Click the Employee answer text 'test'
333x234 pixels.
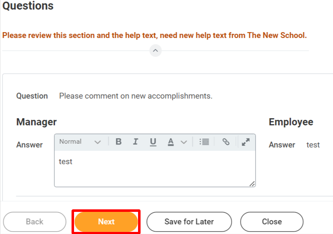313,145
